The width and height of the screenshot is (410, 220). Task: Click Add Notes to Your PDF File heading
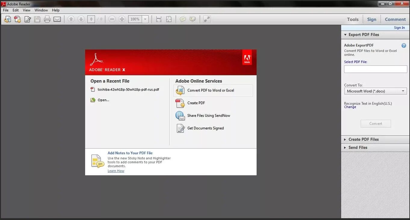[130, 153]
